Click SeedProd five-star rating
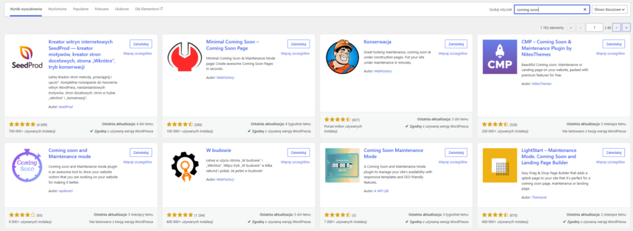 click(x=22, y=125)
